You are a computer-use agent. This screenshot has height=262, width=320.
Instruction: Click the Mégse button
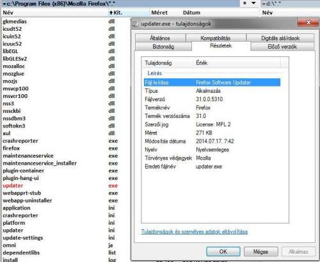pos(260,252)
